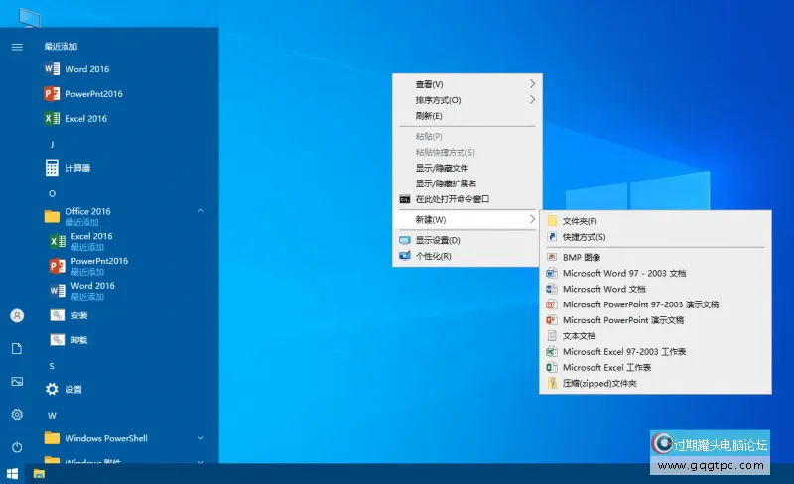Expand the Windows PowerShell folder
Screen dimensions: 794x484
[201, 437]
